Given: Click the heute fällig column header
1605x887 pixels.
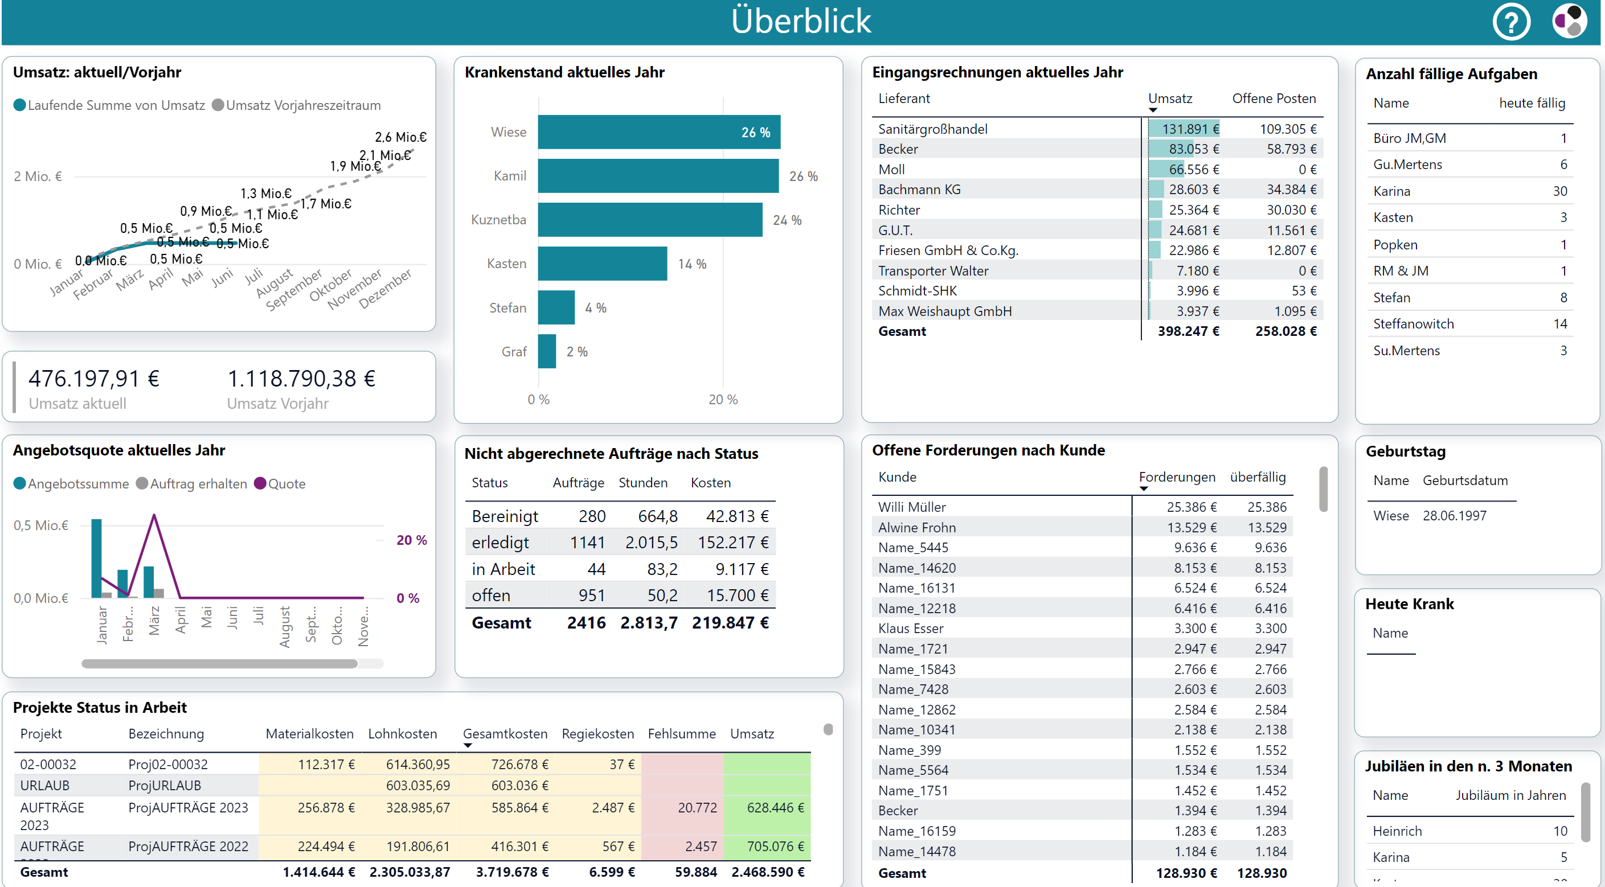Looking at the screenshot, I should (1532, 103).
